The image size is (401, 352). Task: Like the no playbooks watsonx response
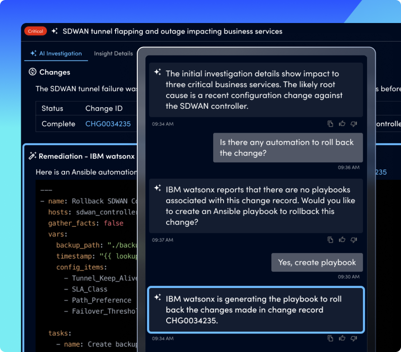342,240
